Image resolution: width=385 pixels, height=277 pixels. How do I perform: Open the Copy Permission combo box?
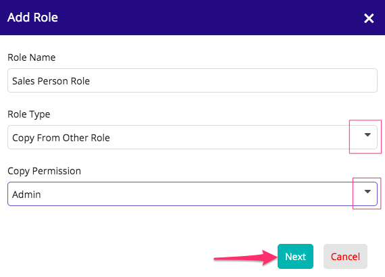click(x=192, y=194)
